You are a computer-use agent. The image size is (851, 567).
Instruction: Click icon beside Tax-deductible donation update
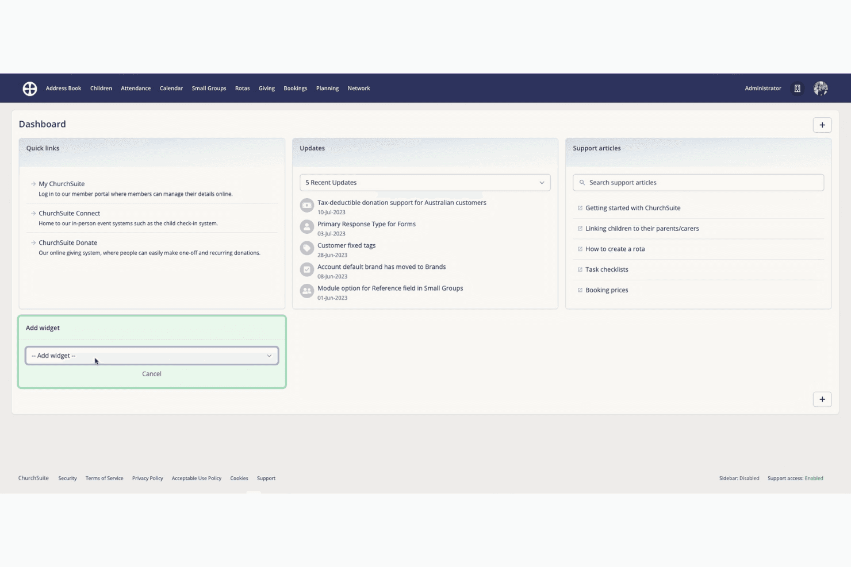[x=307, y=205]
